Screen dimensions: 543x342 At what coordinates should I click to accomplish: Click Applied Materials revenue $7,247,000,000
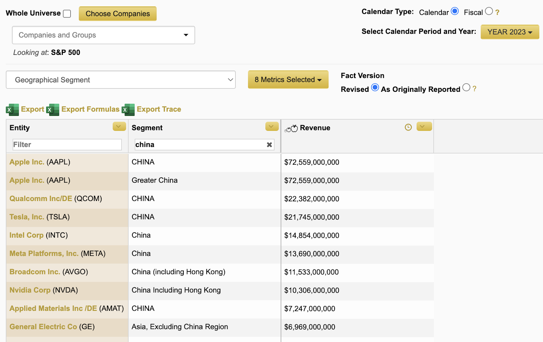(310, 309)
